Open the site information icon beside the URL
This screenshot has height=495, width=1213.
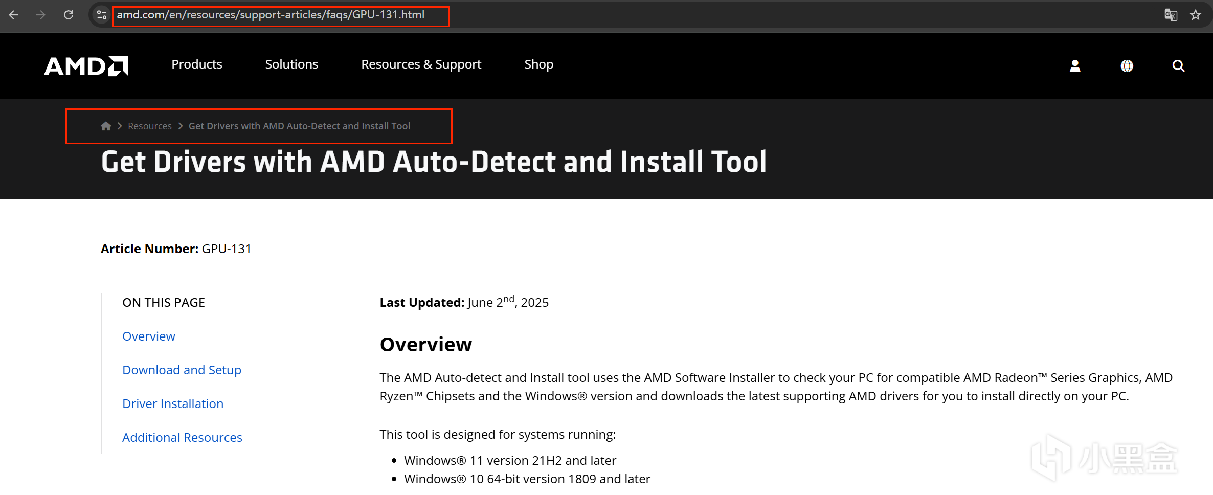click(102, 15)
